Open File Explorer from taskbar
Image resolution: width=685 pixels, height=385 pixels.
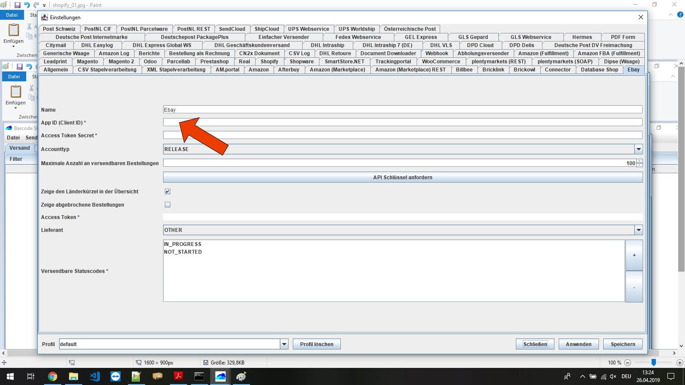74,376
